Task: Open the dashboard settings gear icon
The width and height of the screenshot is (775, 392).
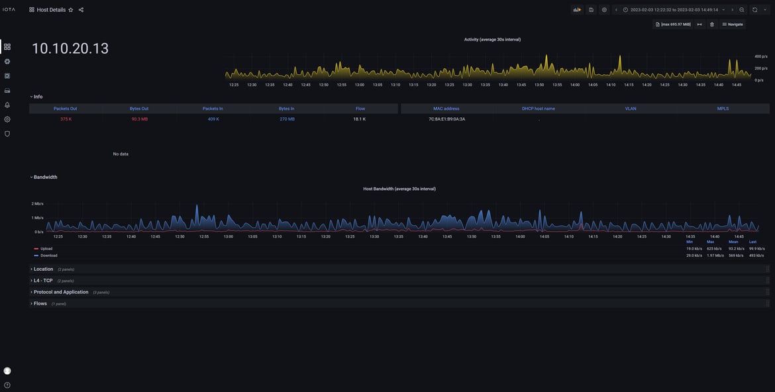Action: (x=603, y=8)
